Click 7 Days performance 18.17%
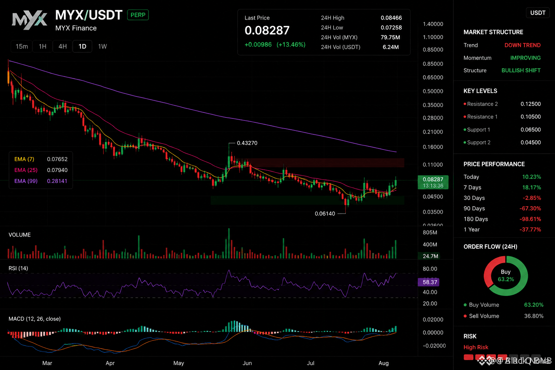The width and height of the screenshot is (555, 370). click(x=502, y=188)
